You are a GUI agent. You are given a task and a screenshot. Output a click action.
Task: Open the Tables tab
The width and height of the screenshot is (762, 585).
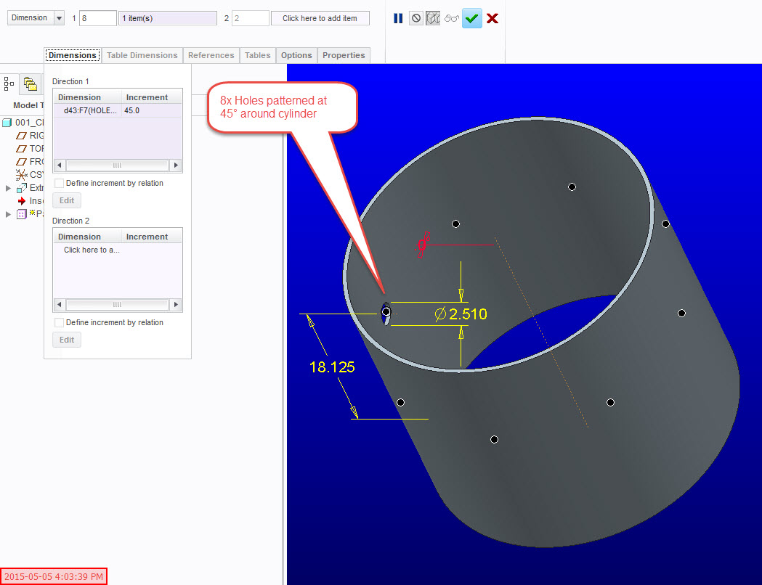coord(258,55)
